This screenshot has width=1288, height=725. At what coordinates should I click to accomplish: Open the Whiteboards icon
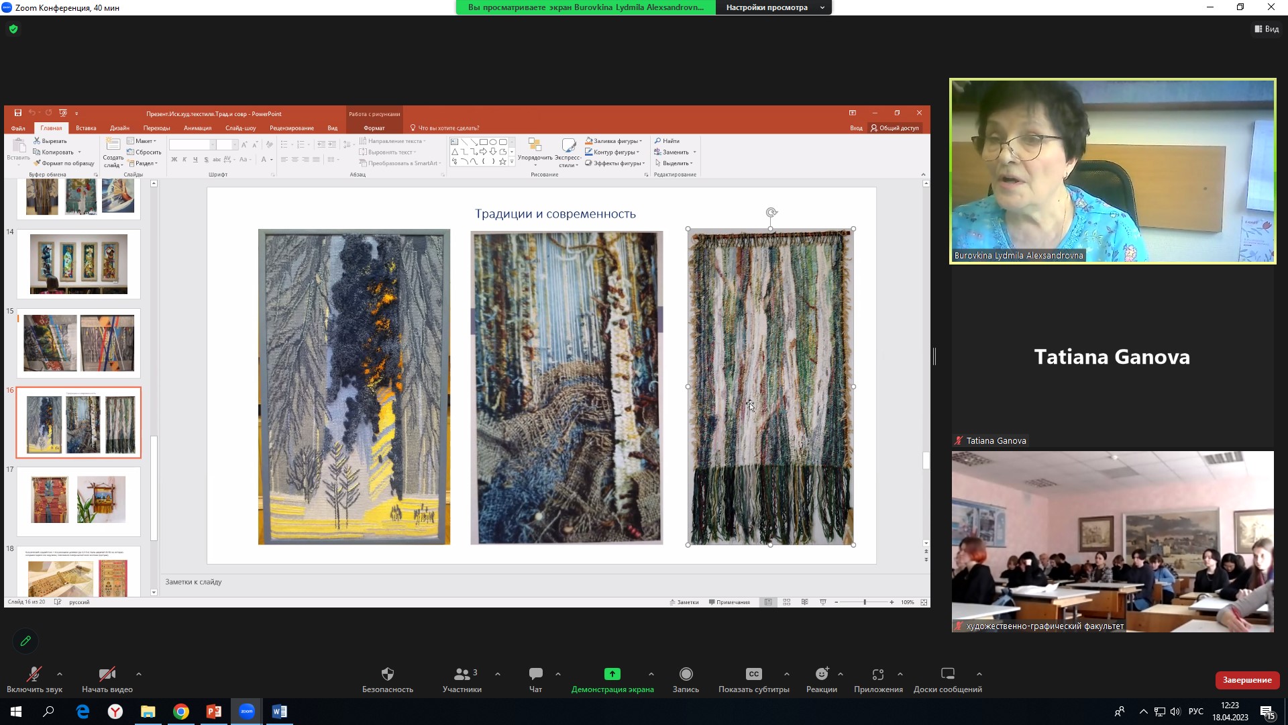coord(947,674)
